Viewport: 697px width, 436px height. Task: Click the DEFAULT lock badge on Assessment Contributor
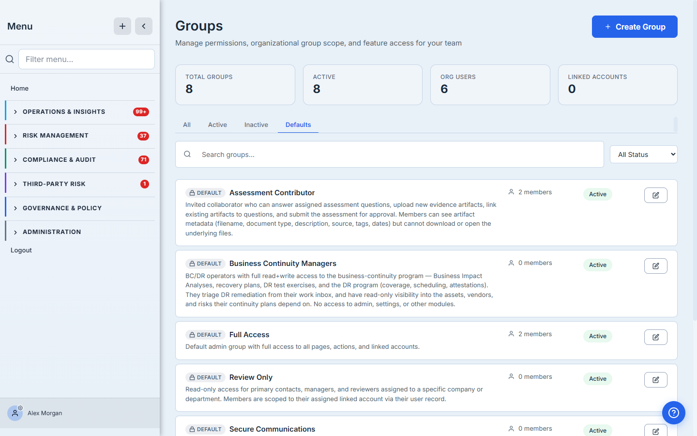coord(205,193)
